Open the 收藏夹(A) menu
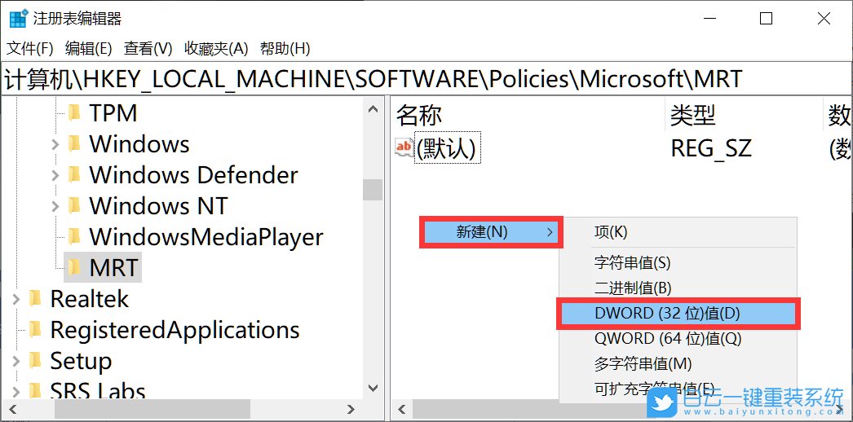853x422 pixels. pyautogui.click(x=216, y=49)
